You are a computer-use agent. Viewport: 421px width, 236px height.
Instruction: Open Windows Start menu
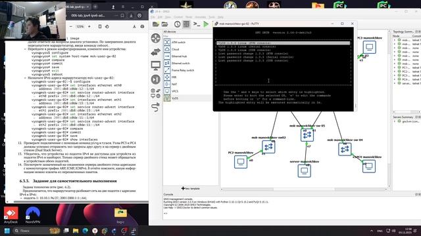7,231
